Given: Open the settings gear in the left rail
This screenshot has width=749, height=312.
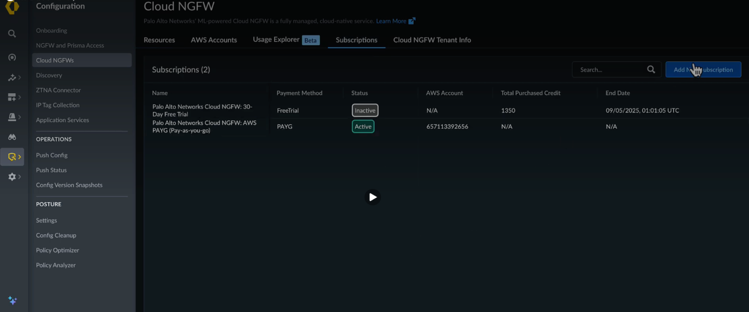Looking at the screenshot, I should (12, 176).
